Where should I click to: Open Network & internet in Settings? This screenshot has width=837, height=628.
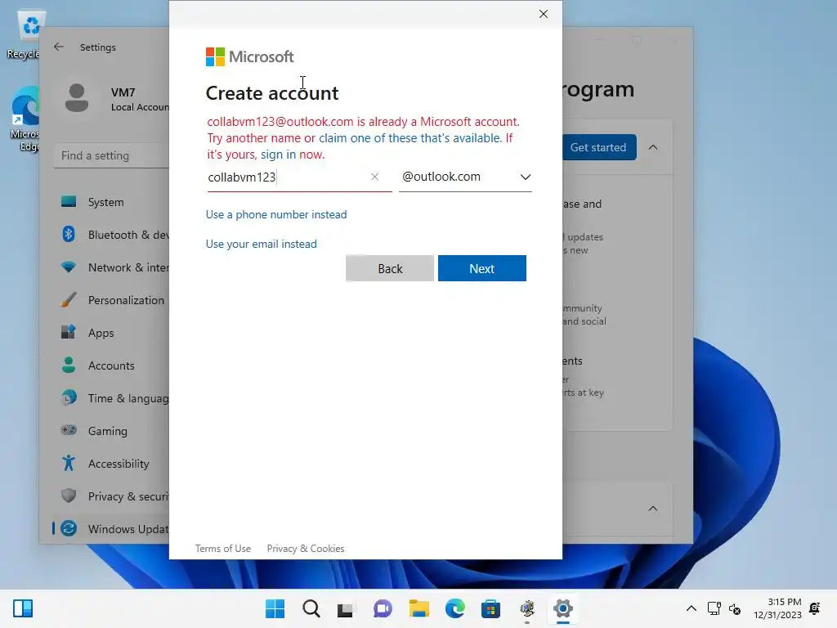click(x=113, y=267)
